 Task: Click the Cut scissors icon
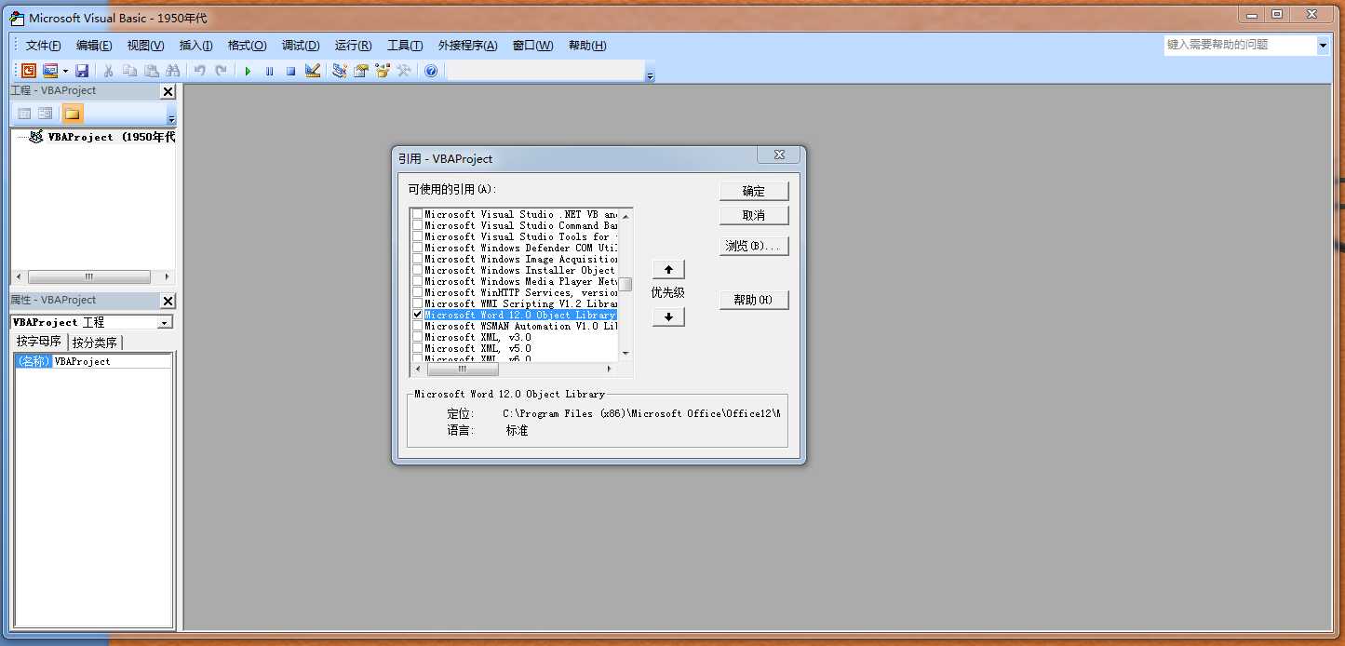(108, 71)
